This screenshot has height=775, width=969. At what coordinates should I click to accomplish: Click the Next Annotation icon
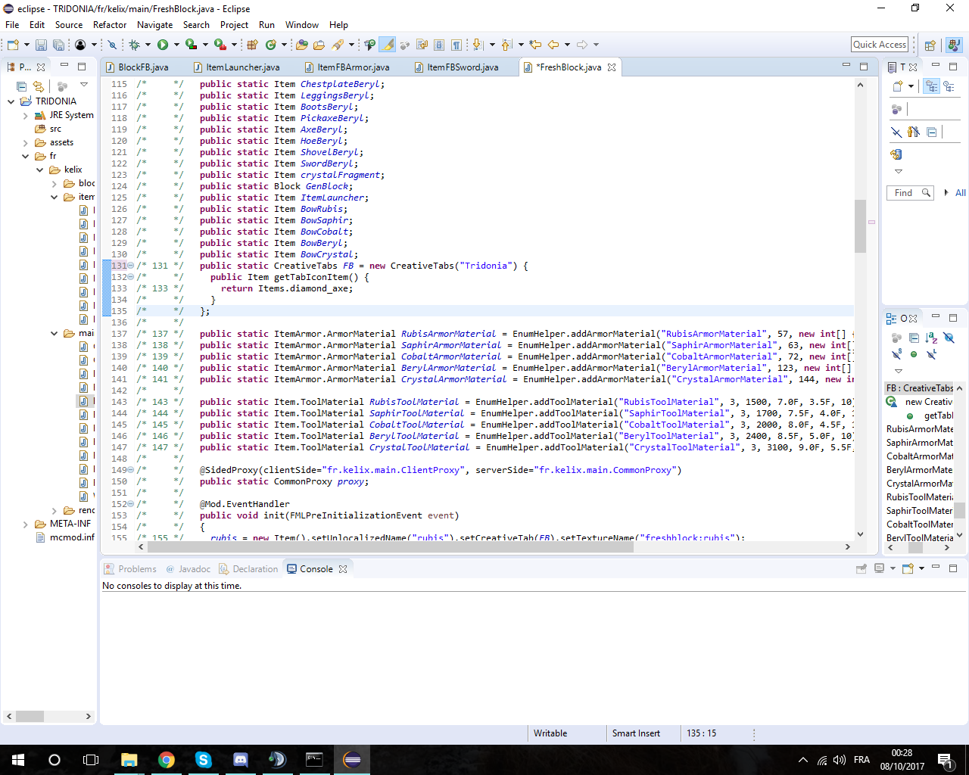click(x=478, y=45)
